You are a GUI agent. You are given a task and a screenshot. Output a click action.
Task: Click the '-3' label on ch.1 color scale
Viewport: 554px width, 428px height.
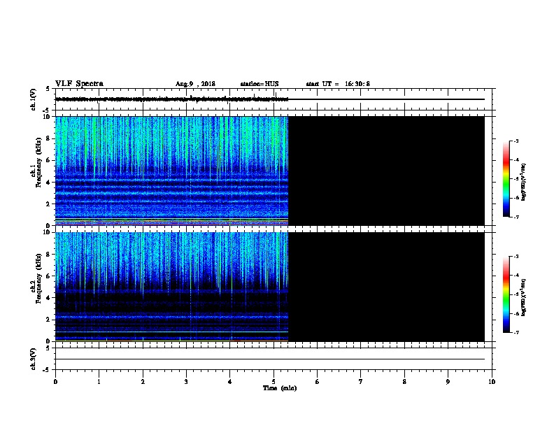tap(516, 141)
